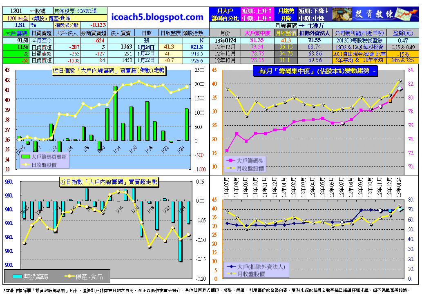Image resolution: width=422 pixels, height=295 pixels.
Task: Click the cyan swatch beside 類股籌碼 legend
Action: pyautogui.click(x=17, y=277)
